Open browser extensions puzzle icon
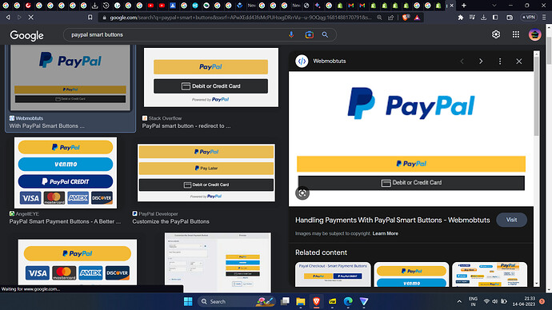Image resolution: width=552 pixels, height=310 pixels. tap(461, 18)
